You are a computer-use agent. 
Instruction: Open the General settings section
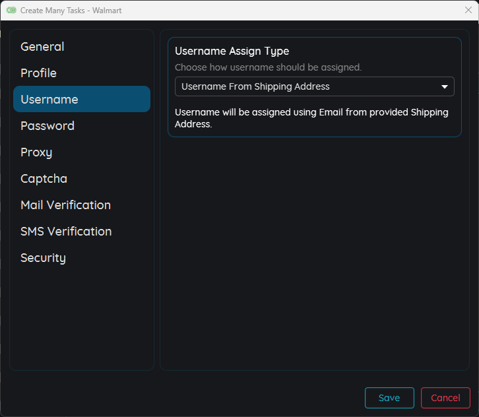coord(42,47)
